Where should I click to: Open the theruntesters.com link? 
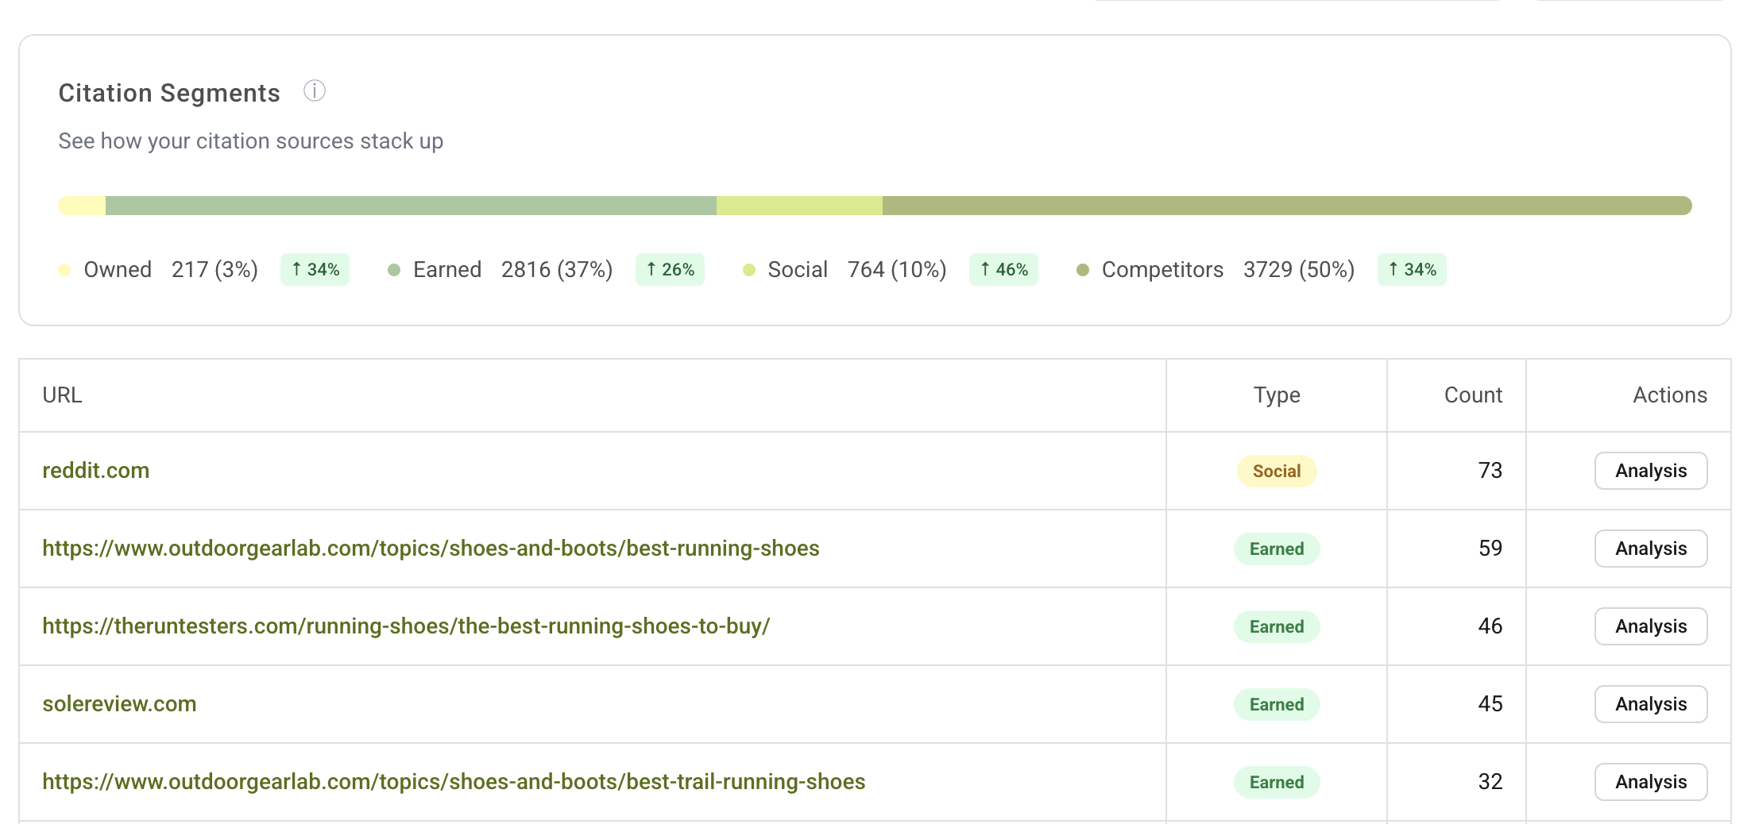pyautogui.click(x=406, y=626)
